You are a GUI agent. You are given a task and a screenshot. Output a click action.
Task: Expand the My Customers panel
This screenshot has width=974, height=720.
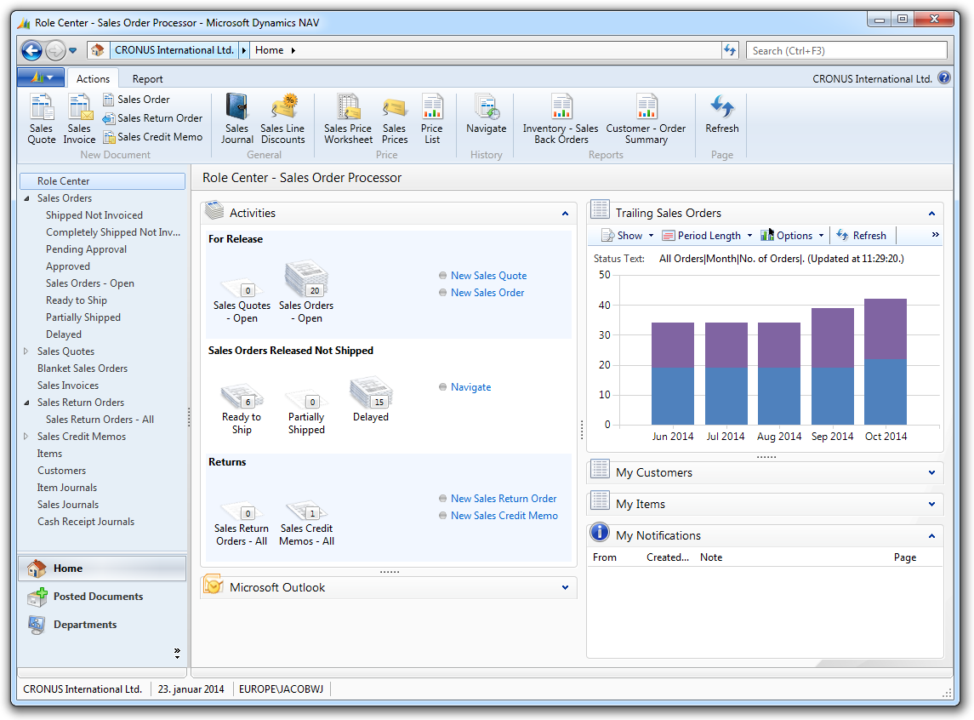click(x=931, y=473)
